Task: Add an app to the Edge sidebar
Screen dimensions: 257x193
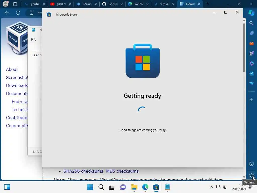Action: 251,100
